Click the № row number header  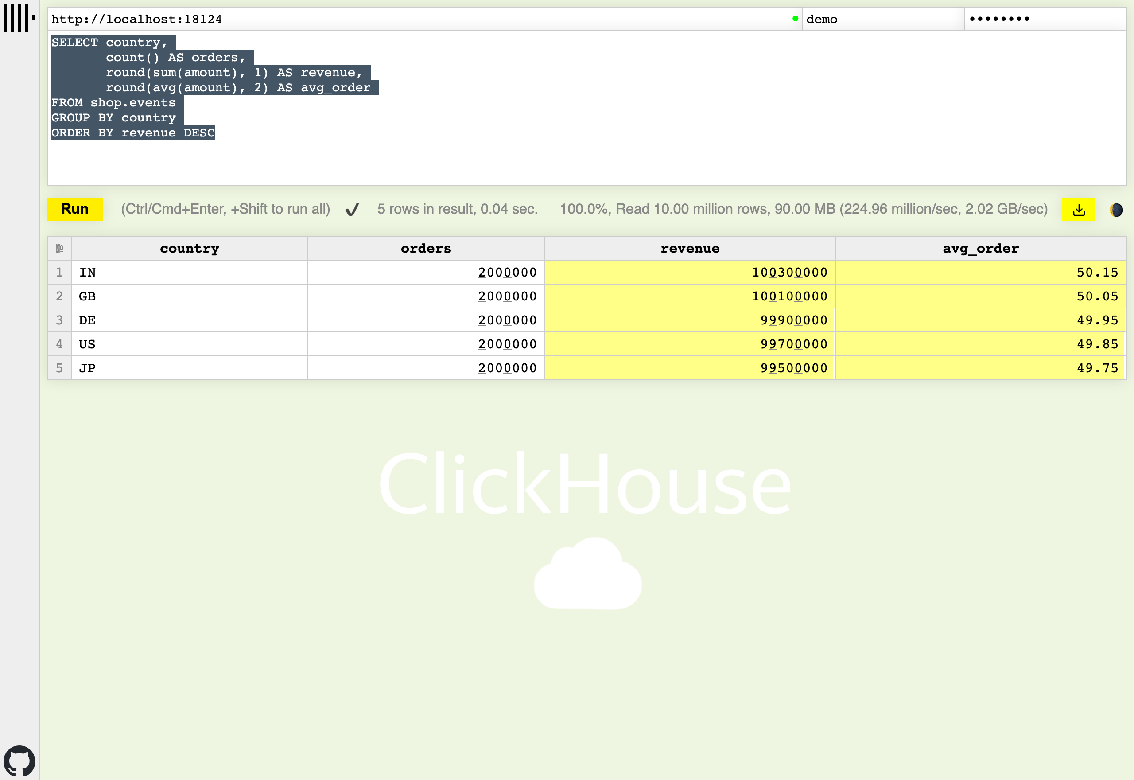[x=60, y=248]
